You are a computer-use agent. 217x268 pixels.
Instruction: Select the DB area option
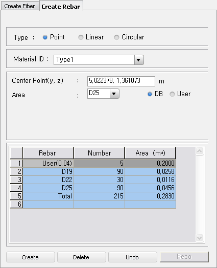(x=150, y=94)
